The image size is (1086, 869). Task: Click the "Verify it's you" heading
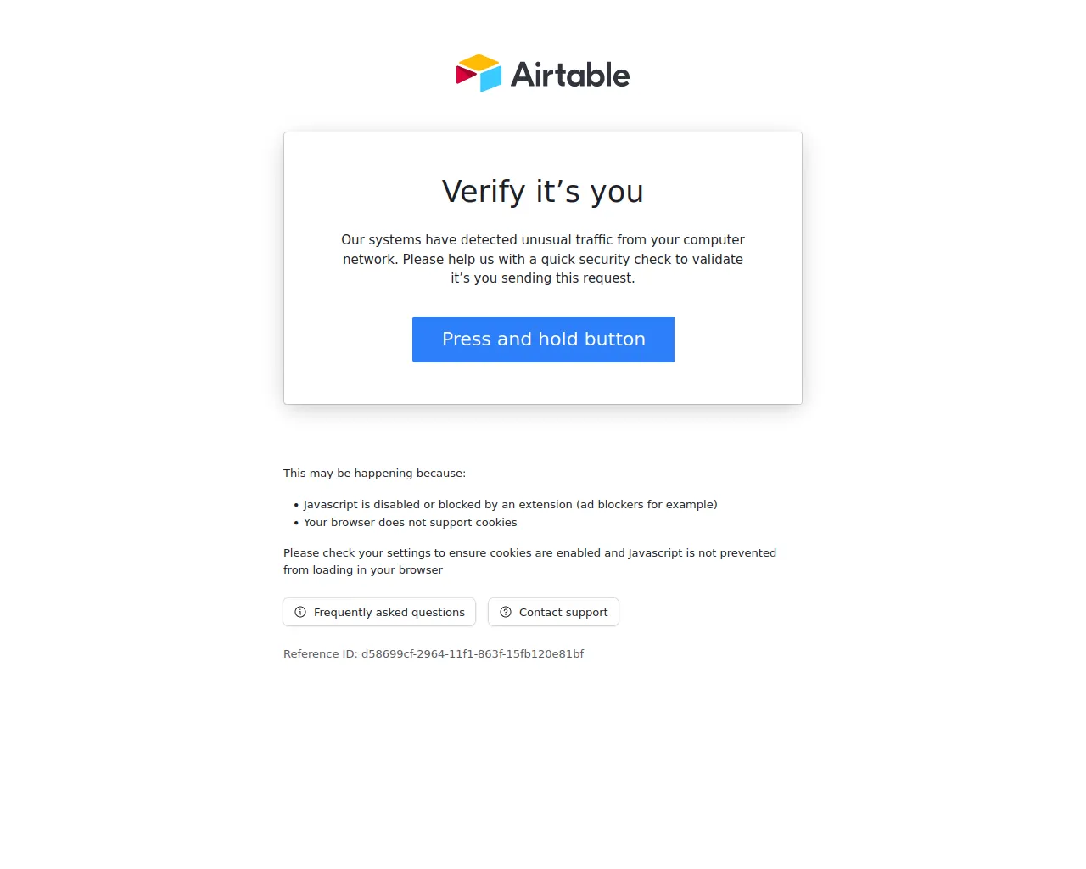click(x=543, y=192)
